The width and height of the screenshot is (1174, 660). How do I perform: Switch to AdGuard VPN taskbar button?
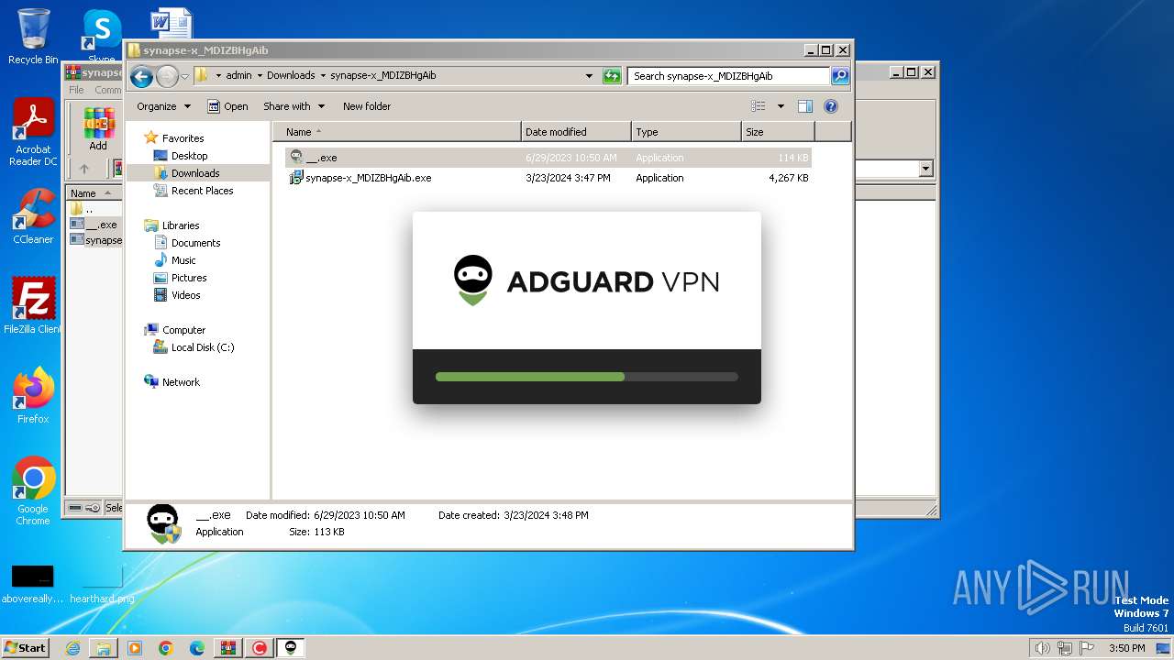click(291, 648)
